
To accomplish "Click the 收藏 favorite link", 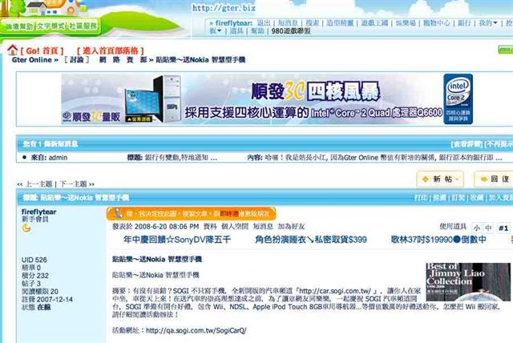I will click(x=477, y=197).
